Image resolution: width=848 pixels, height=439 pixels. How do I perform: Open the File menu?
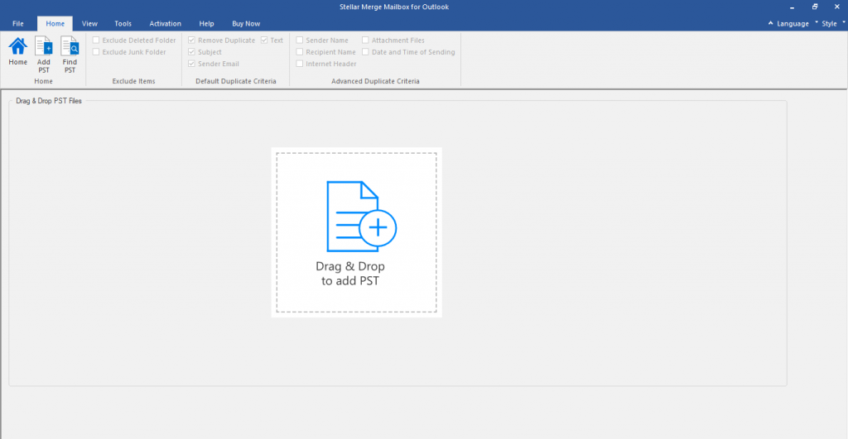pyautogui.click(x=18, y=24)
